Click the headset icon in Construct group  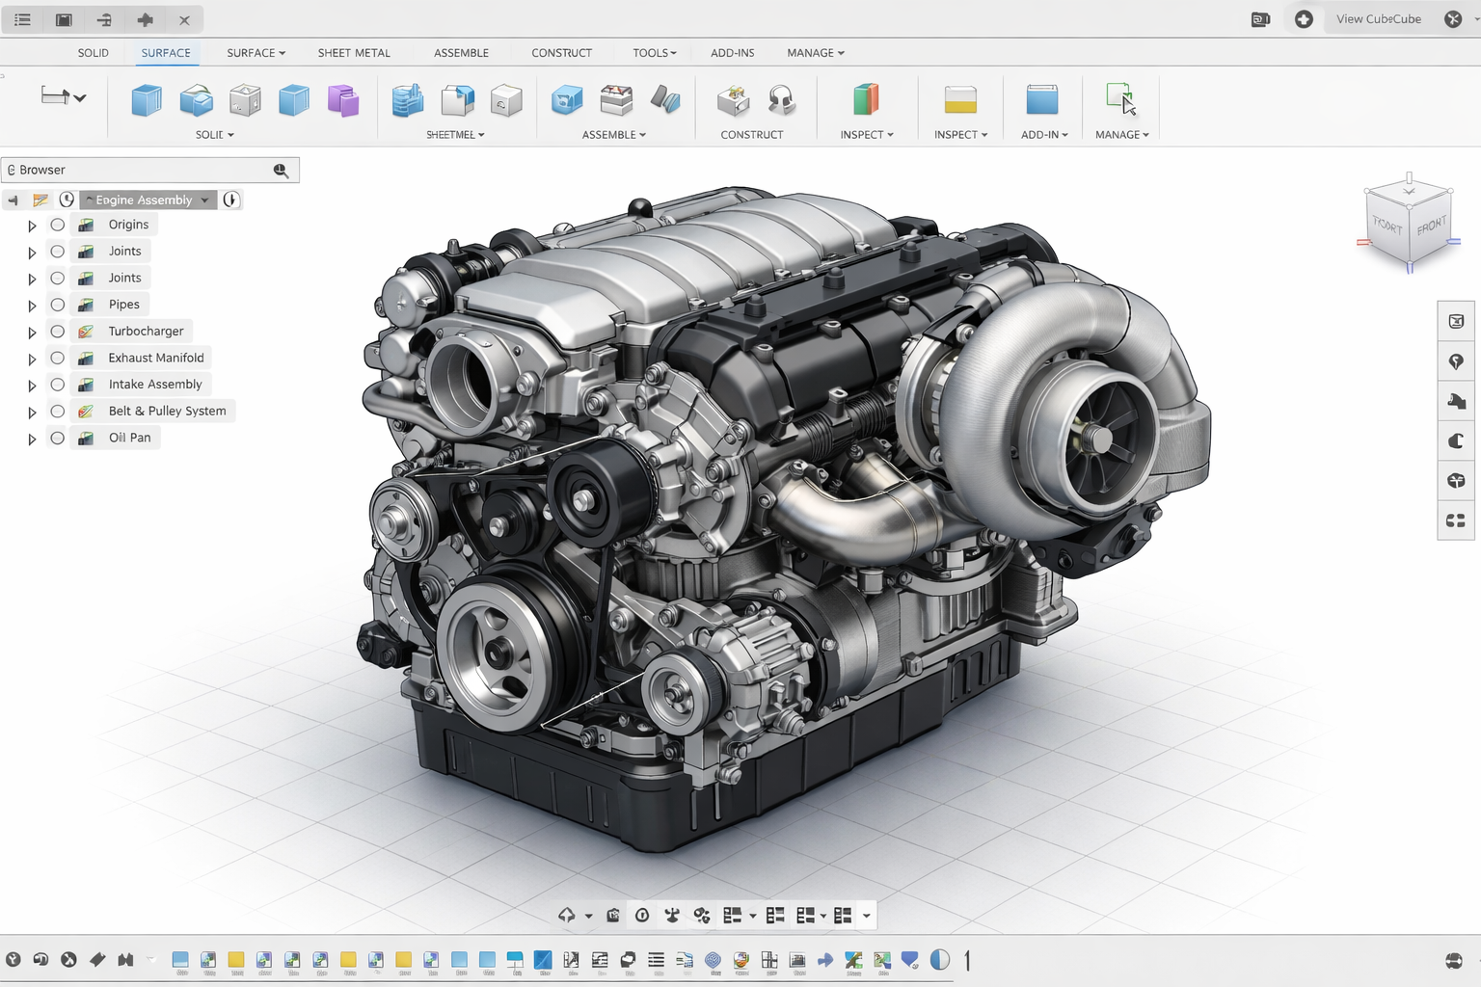(781, 99)
